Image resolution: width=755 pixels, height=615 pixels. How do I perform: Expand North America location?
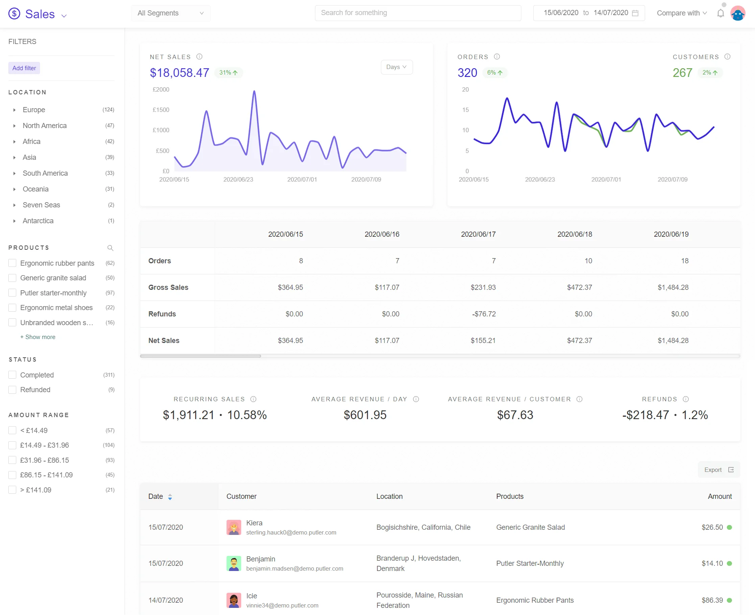click(14, 126)
